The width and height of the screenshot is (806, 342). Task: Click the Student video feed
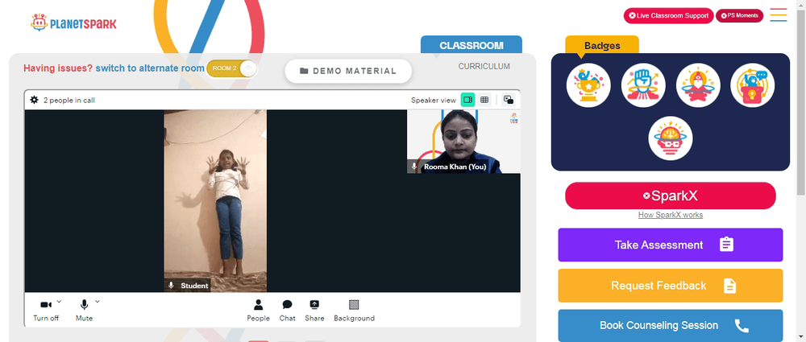click(215, 201)
